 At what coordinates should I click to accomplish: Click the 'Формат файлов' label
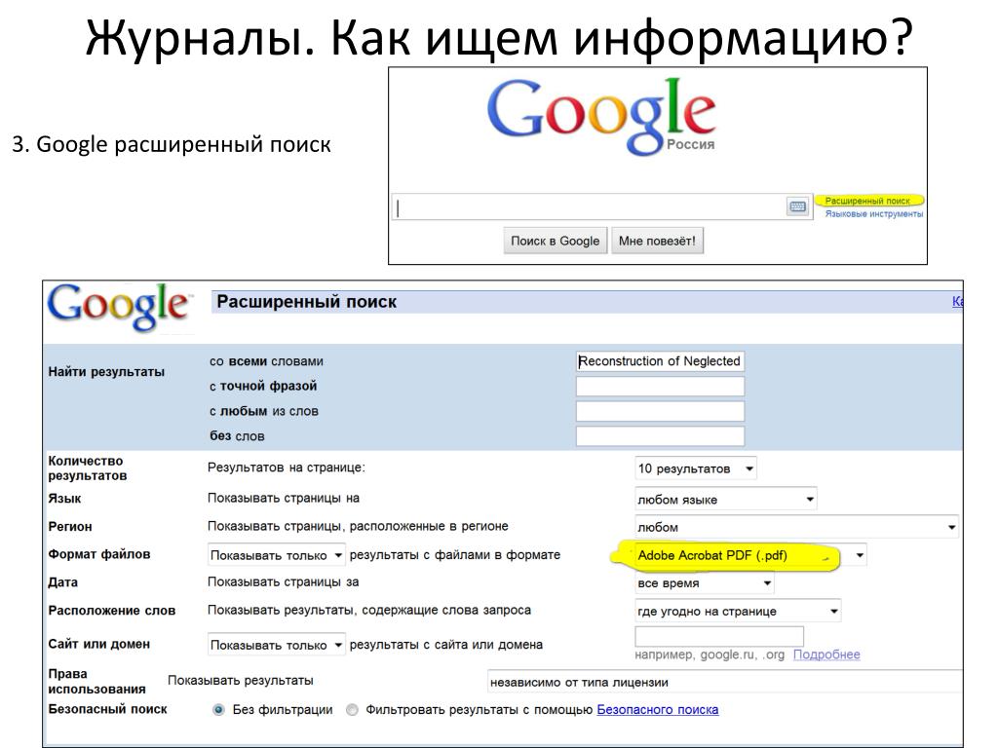(x=99, y=554)
